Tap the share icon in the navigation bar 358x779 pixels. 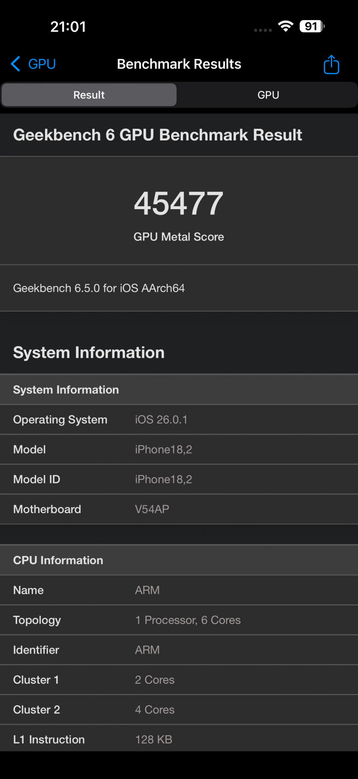tap(331, 64)
